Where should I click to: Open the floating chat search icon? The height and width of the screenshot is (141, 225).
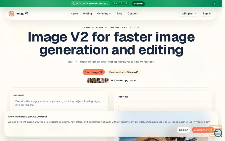218,133
